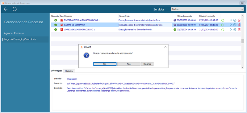Open the settings gear for CARTAS DE COBRANÇA
This screenshot has width=247, height=113.
point(235,25)
